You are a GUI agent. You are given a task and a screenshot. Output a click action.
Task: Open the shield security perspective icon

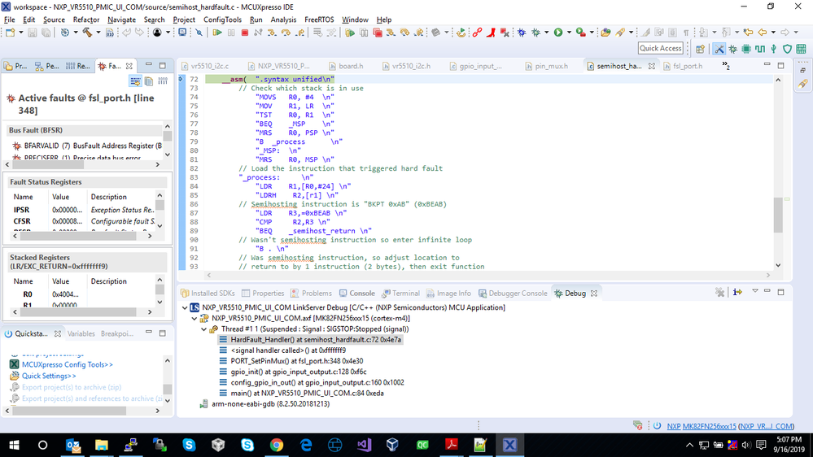point(787,50)
